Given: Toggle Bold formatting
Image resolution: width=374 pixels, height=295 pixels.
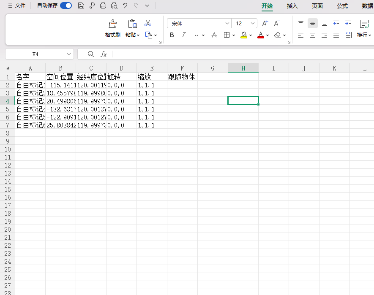Looking at the screenshot, I should click(x=172, y=35).
